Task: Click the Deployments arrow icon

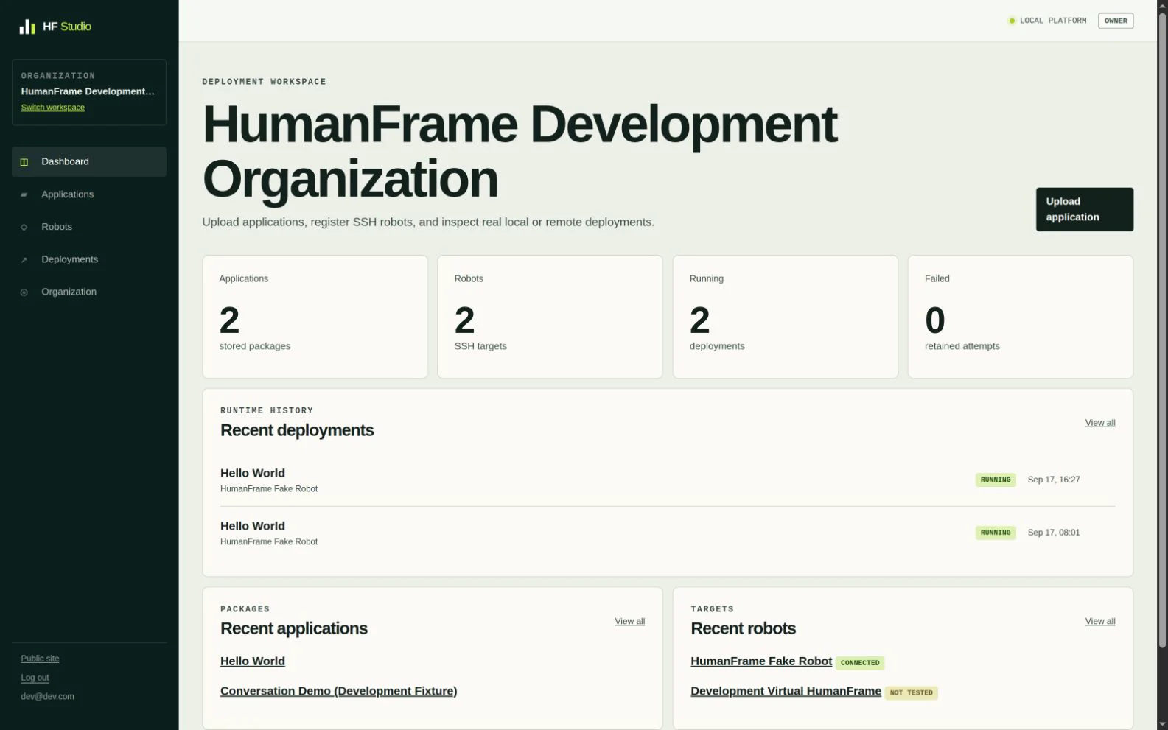Action: 24,259
